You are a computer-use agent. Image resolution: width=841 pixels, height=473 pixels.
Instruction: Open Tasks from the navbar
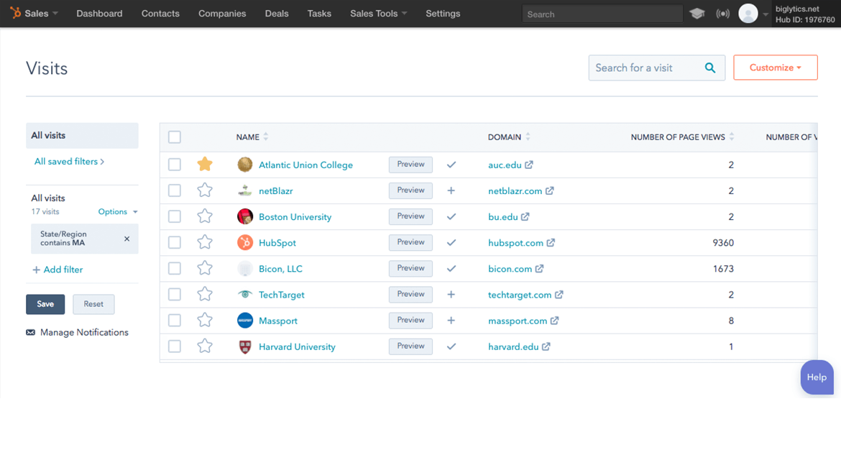[319, 14]
